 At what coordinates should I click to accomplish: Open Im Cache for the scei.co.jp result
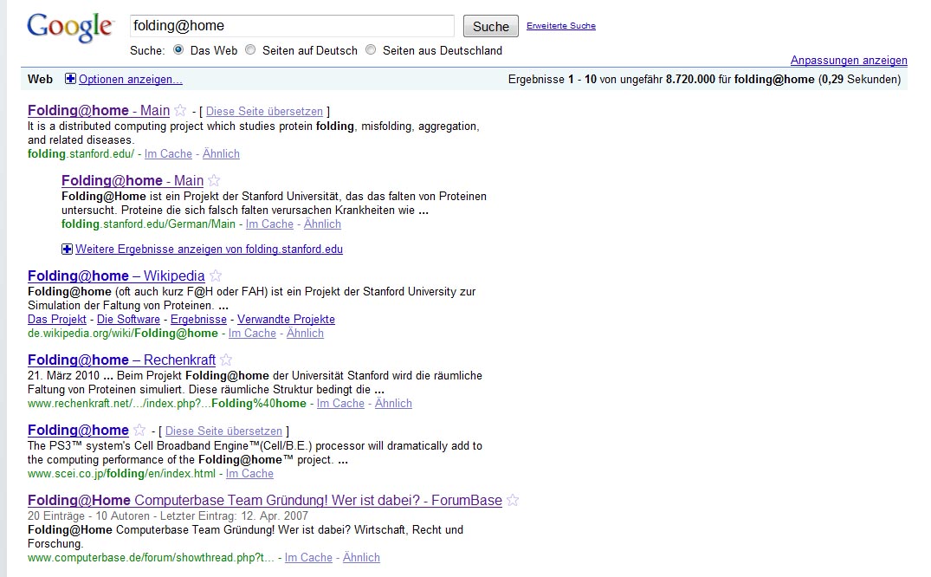(x=249, y=474)
